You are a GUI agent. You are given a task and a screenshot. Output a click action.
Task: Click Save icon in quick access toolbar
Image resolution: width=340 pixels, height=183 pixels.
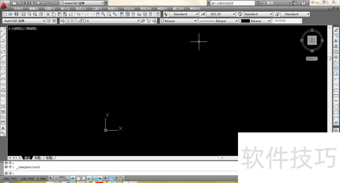[26, 3]
